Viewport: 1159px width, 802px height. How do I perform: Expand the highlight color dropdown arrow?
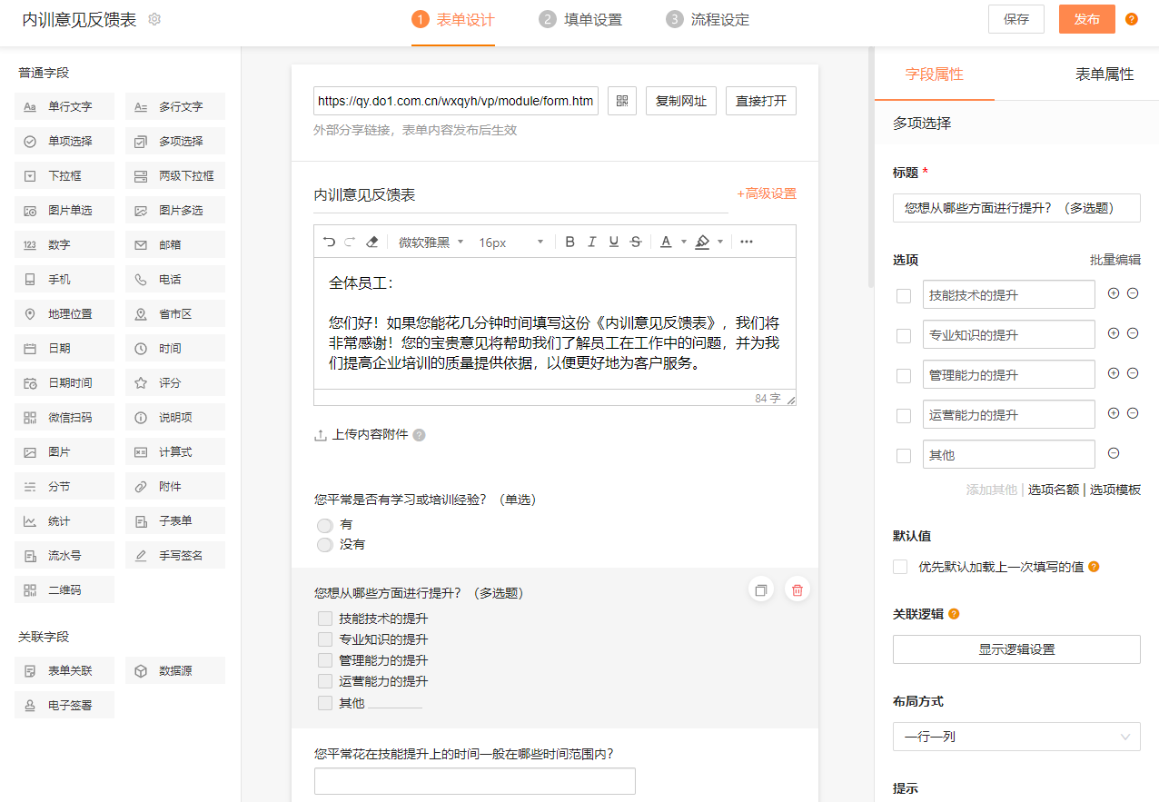click(x=720, y=242)
